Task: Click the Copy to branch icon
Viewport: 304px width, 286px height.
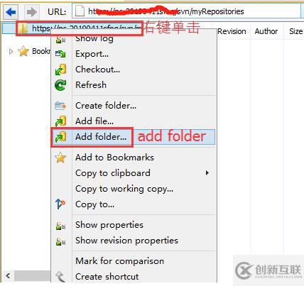Action: point(60,204)
